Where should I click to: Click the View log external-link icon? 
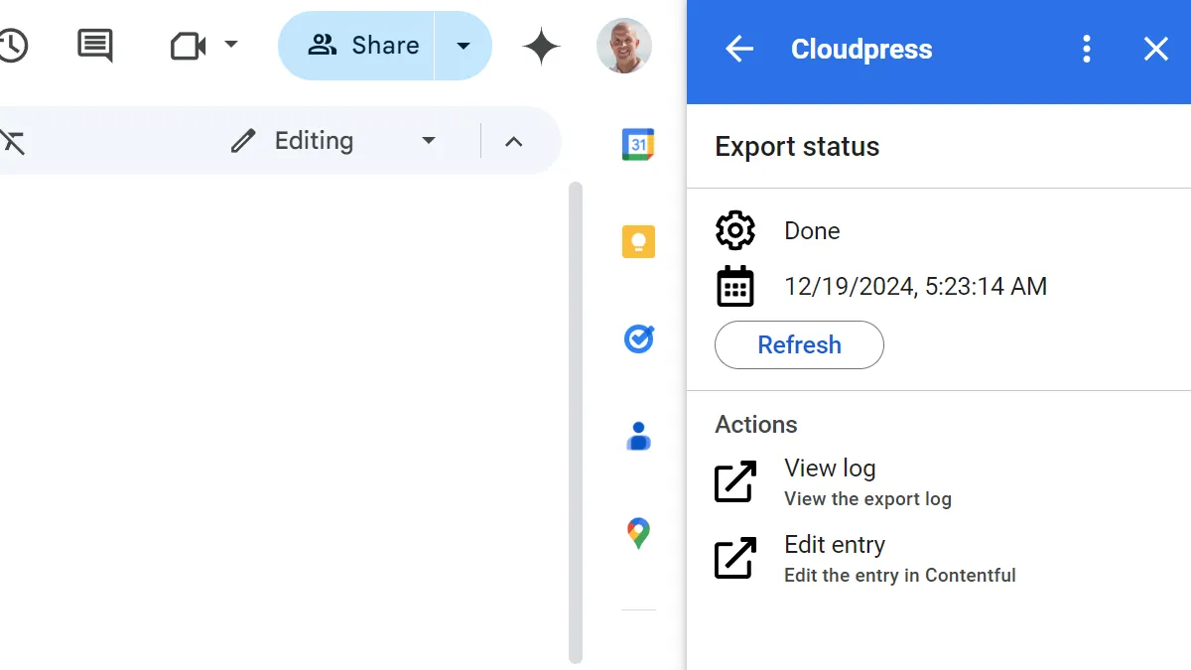(735, 481)
